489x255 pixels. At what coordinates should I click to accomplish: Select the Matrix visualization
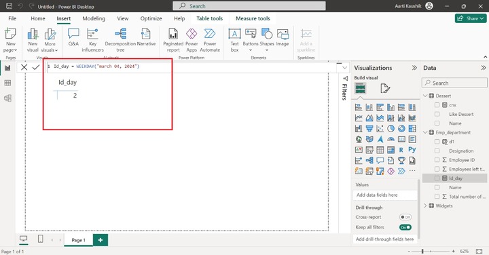click(391, 150)
